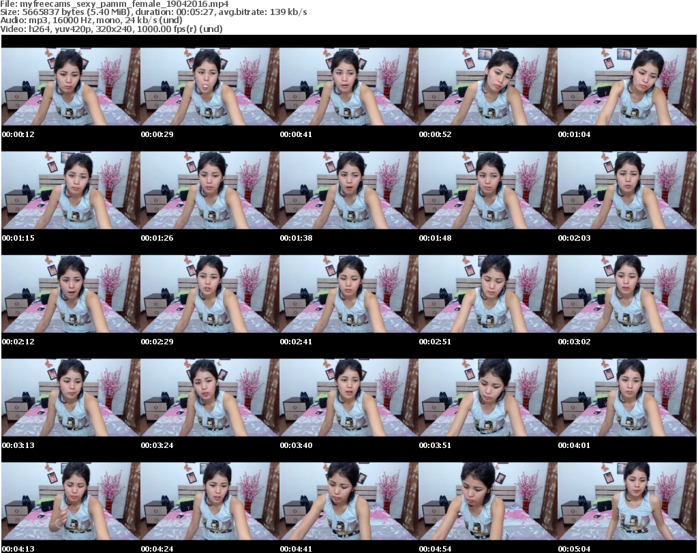Screen dimensions: 698x553
Task: Select the thumbnail at 00:02:03
Action: tap(627, 190)
